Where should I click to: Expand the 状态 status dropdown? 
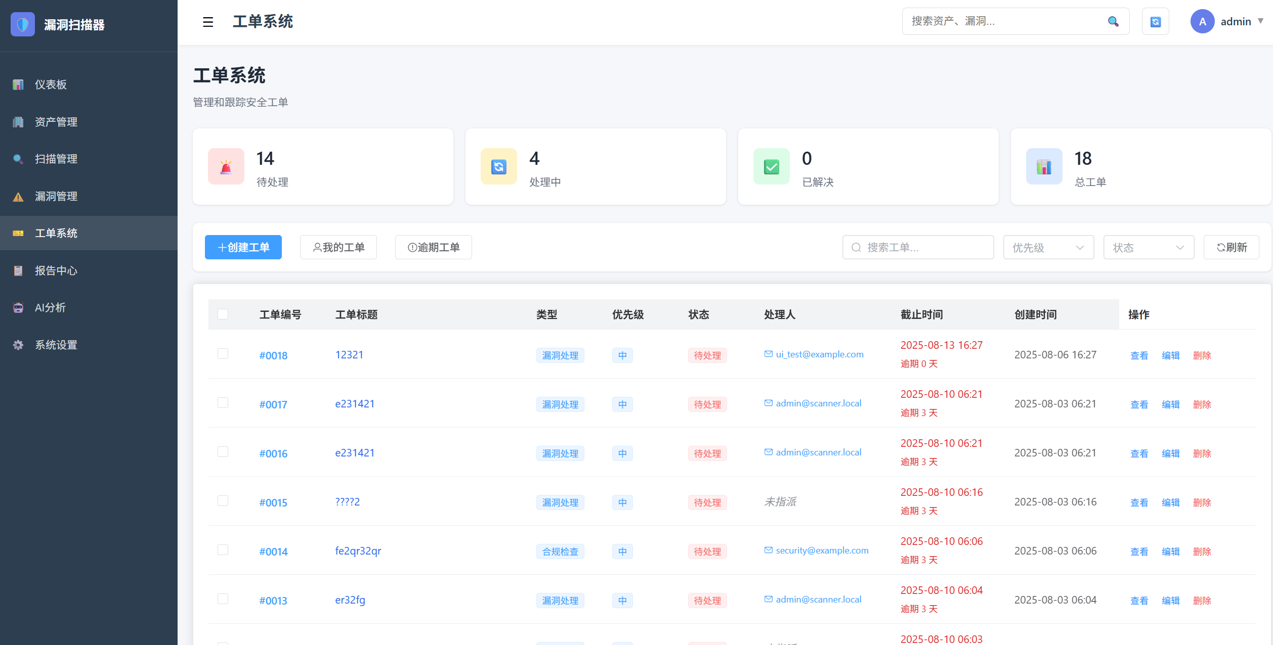1148,247
